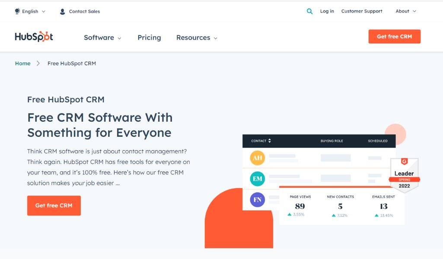443x259 pixels.
Task: Click the FN contact avatar
Action: pos(258,200)
